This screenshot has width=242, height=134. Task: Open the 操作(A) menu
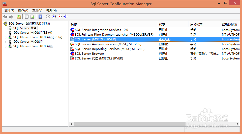[x=23, y=11]
